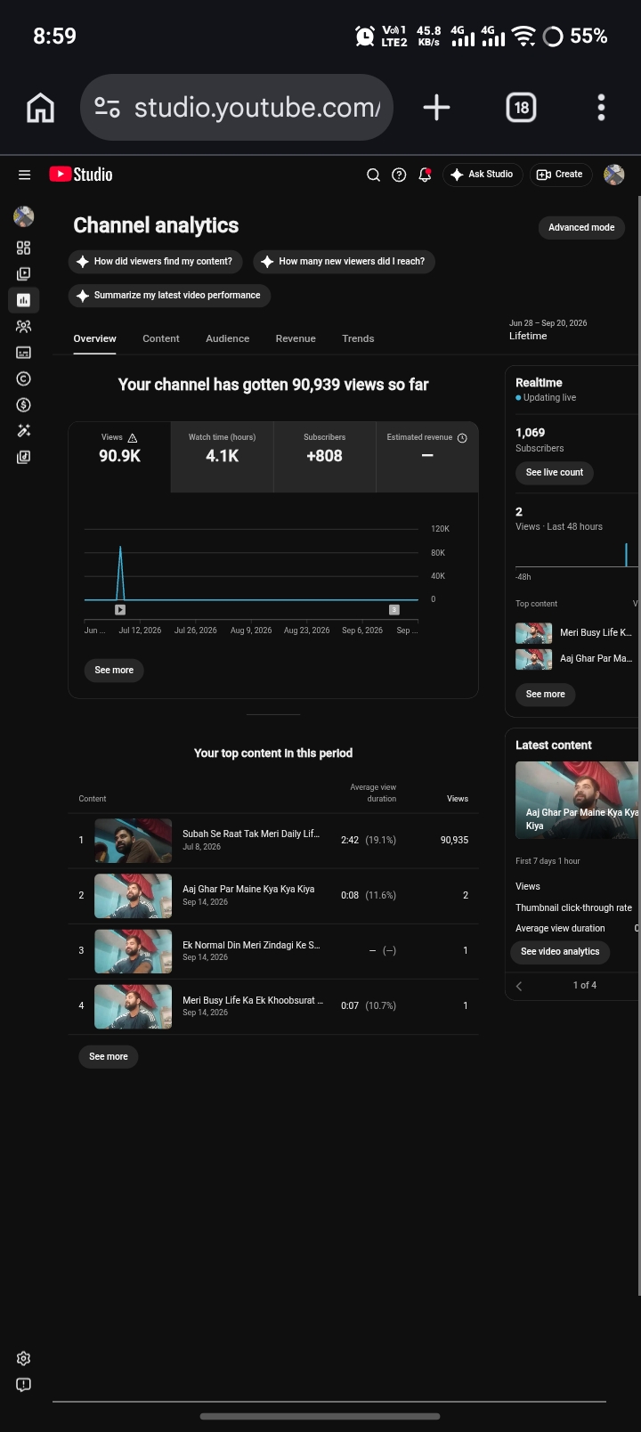Image resolution: width=641 pixels, height=1432 pixels.
Task: Open the Lifetime date range selector
Action: [x=548, y=330]
